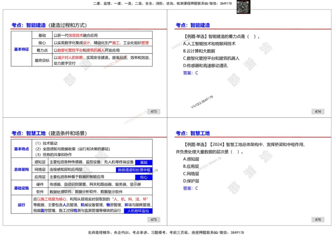Select the 着力点 row label cell
Viewport: 334px width, 236px height.
[x=42, y=50]
